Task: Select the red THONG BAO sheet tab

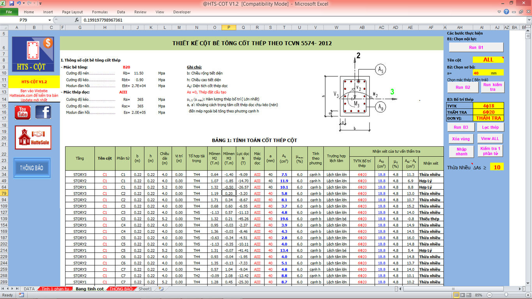Action: tap(121, 289)
